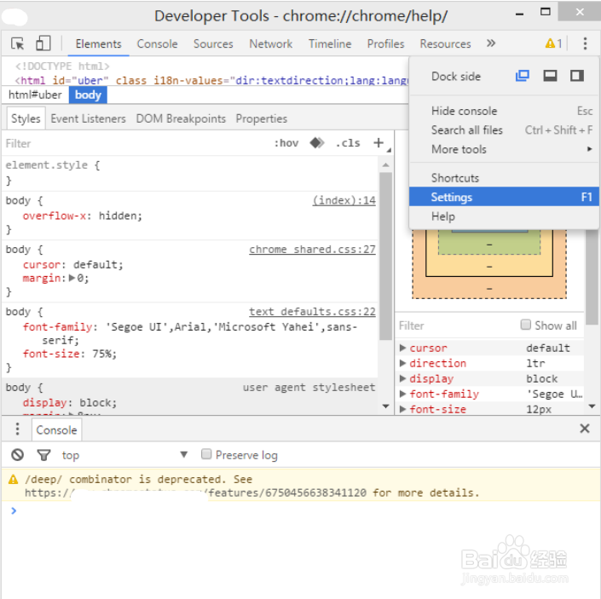Open the (index):14 source link
This screenshot has width=601, height=599.
point(344,200)
